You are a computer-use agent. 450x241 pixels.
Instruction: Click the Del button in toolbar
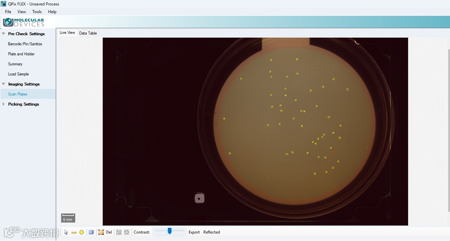tap(109, 232)
